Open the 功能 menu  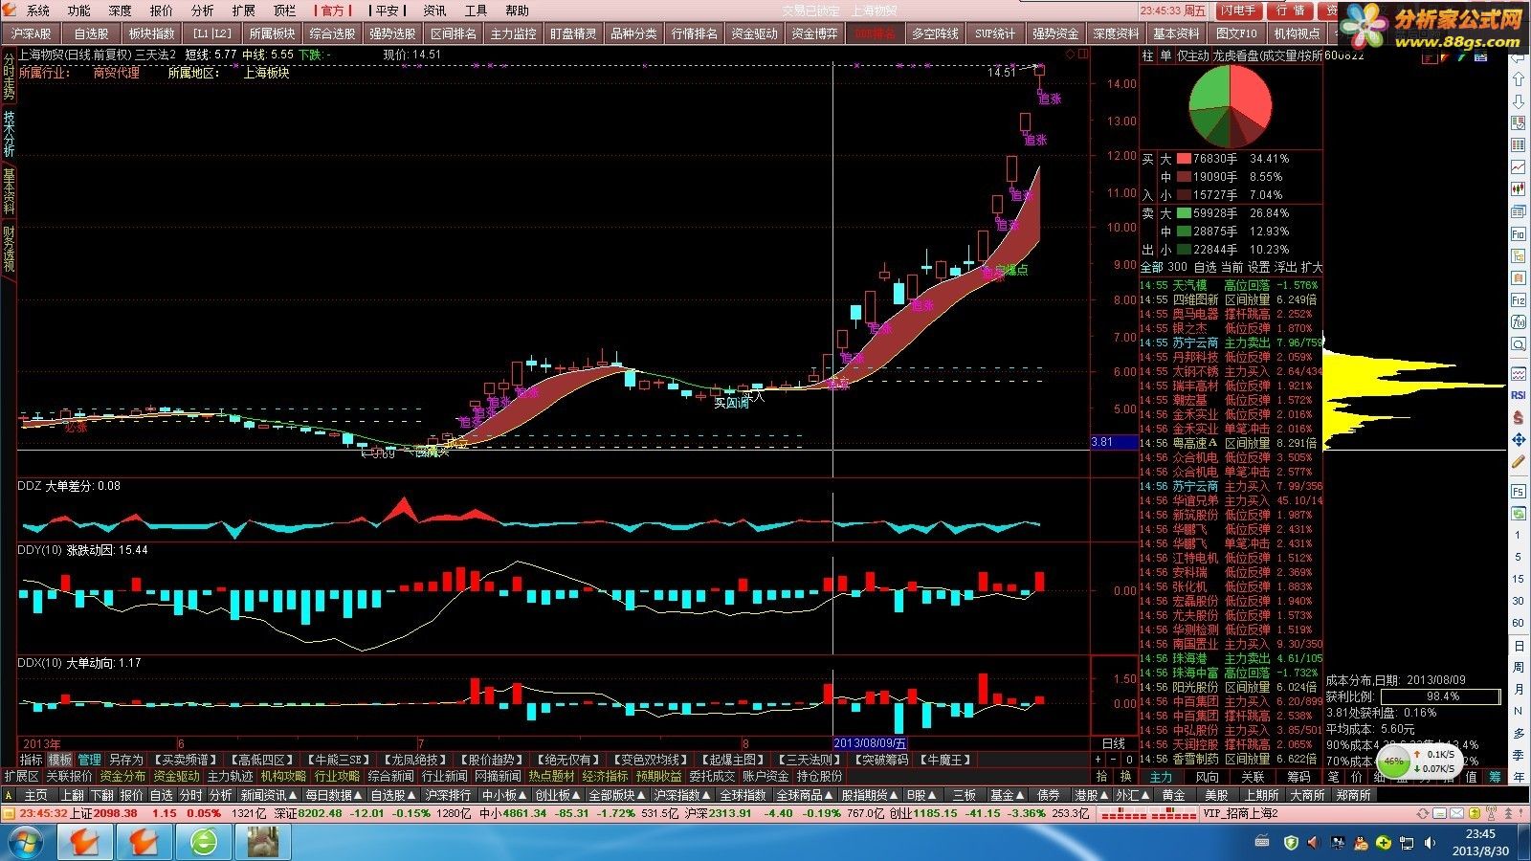(x=78, y=11)
